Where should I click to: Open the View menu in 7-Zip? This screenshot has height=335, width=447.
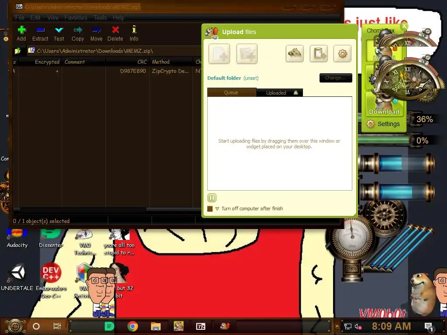click(53, 17)
